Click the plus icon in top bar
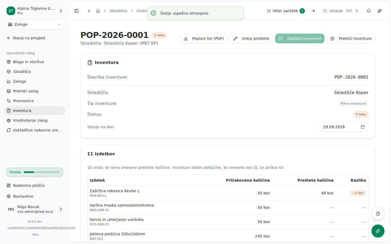 tap(314, 11)
